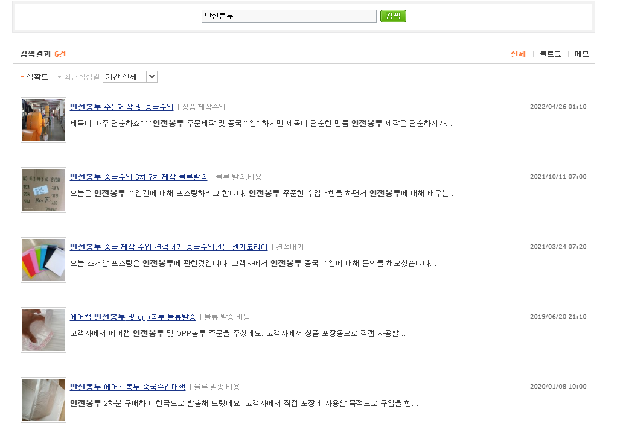
Task: Switch to the 블로그 tab
Action: pos(550,54)
